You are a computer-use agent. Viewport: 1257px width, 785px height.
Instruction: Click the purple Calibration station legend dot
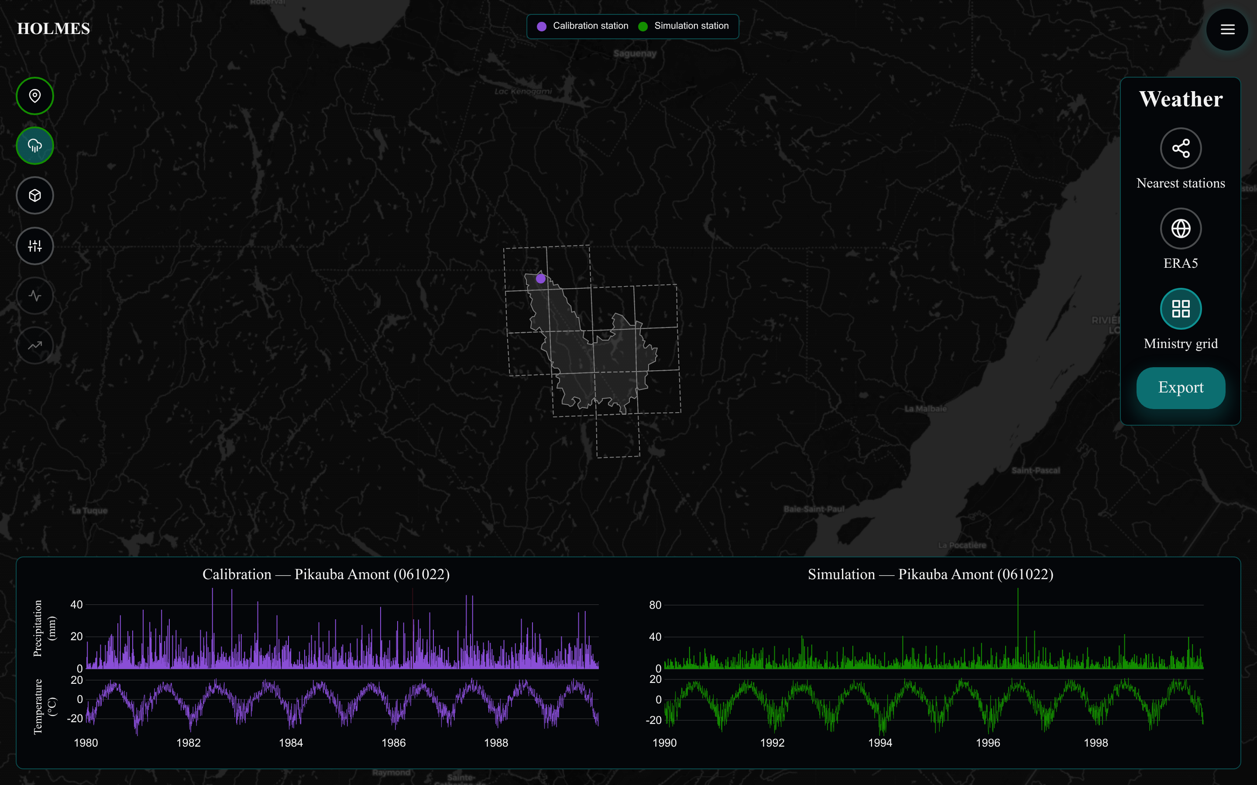point(541,27)
